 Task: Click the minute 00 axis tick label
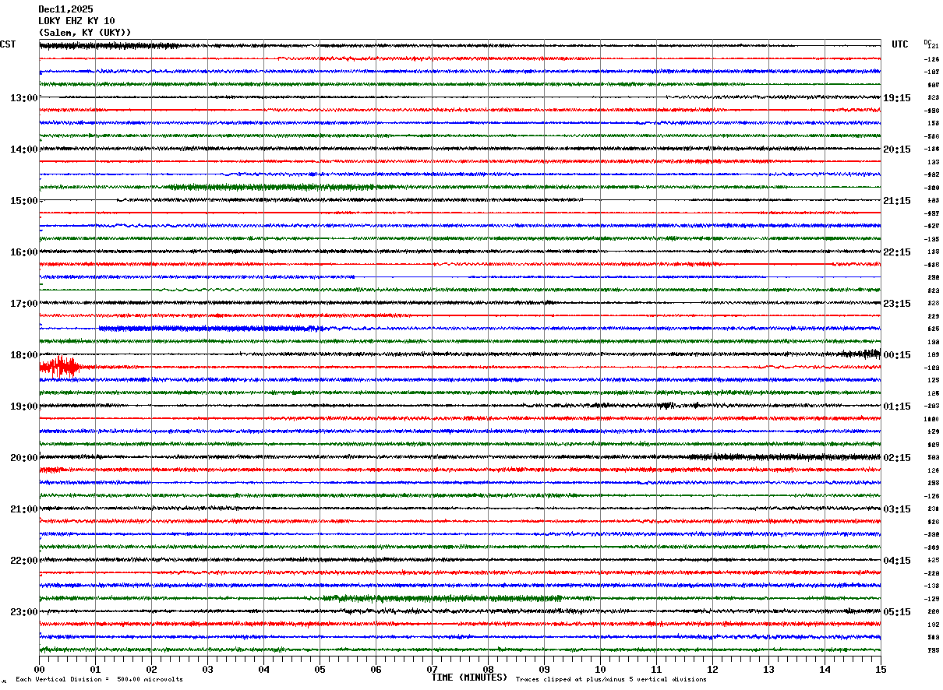coord(39,669)
